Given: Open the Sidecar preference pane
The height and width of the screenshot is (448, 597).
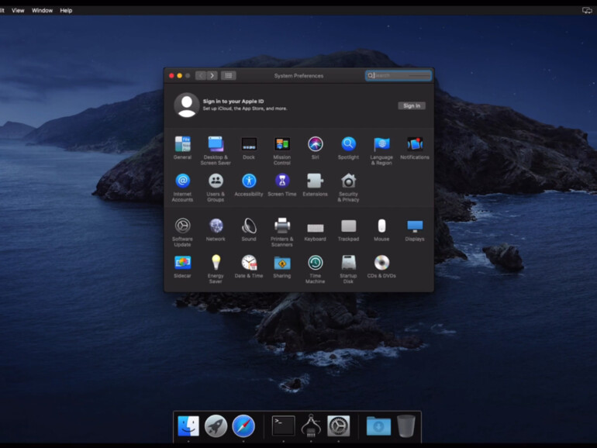Looking at the screenshot, I should point(182,263).
